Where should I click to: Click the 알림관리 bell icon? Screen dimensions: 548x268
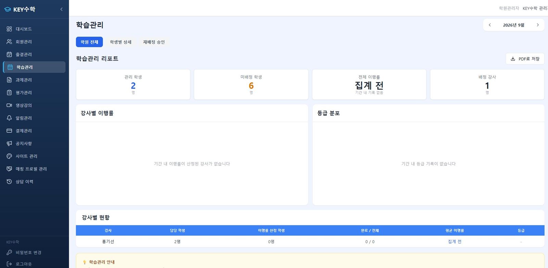[x=9, y=118]
